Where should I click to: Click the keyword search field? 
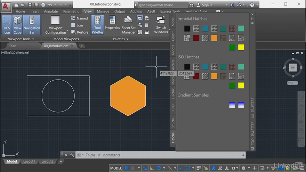[163, 5]
